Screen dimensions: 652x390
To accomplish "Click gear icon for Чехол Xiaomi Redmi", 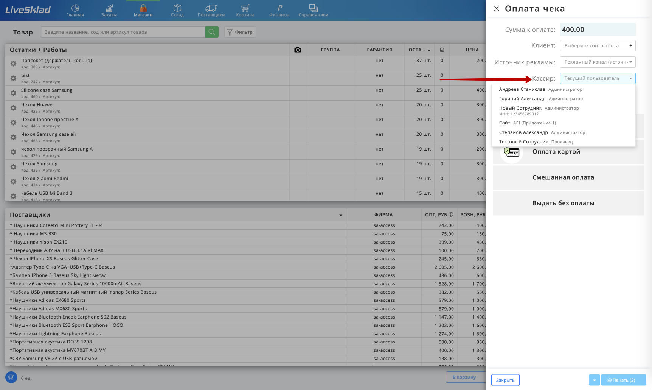I will pyautogui.click(x=13, y=182).
